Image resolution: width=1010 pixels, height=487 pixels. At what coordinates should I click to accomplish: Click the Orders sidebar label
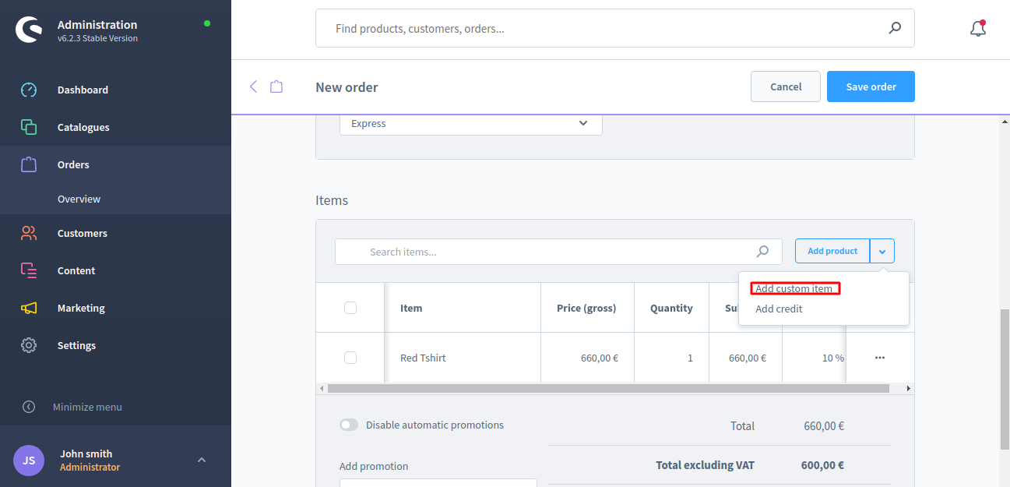click(73, 164)
